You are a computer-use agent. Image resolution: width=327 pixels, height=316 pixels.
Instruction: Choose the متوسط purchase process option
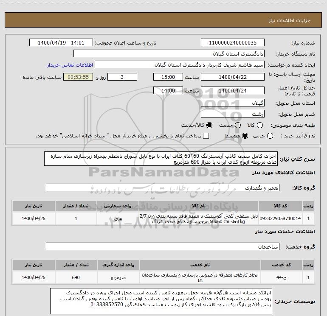[245, 136]
